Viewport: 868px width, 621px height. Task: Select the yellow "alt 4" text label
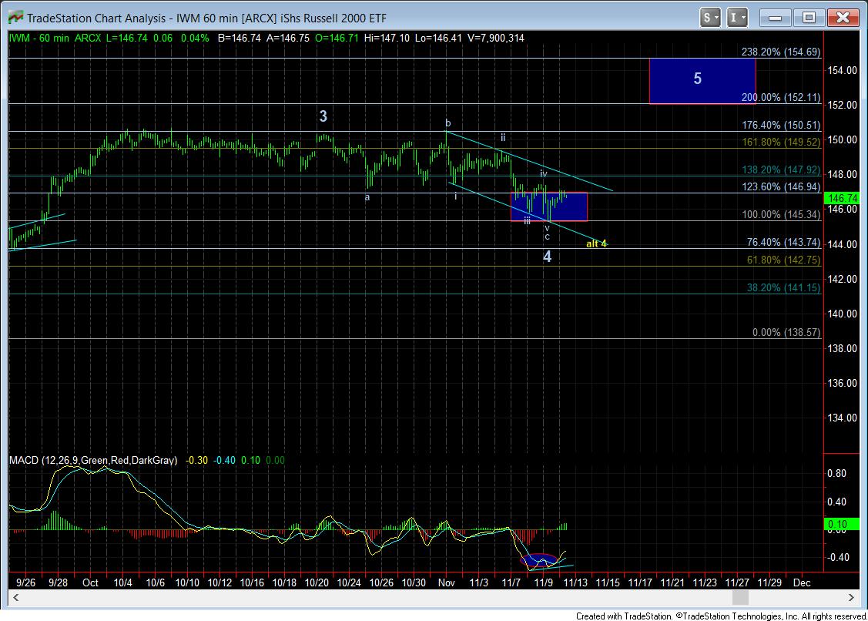coord(596,244)
